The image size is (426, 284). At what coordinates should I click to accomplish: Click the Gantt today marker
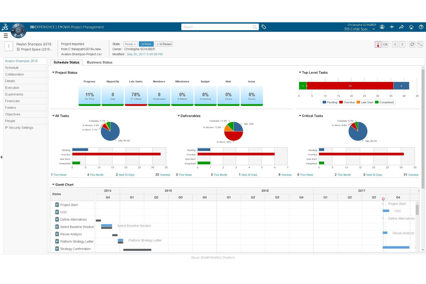click(x=383, y=199)
